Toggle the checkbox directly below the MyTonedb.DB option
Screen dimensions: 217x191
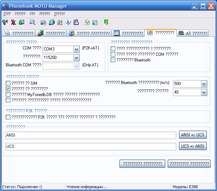point(8,100)
